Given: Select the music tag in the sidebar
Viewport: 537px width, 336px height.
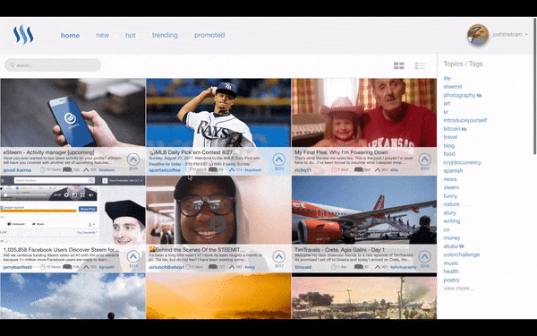Looking at the screenshot, I should 451,263.
